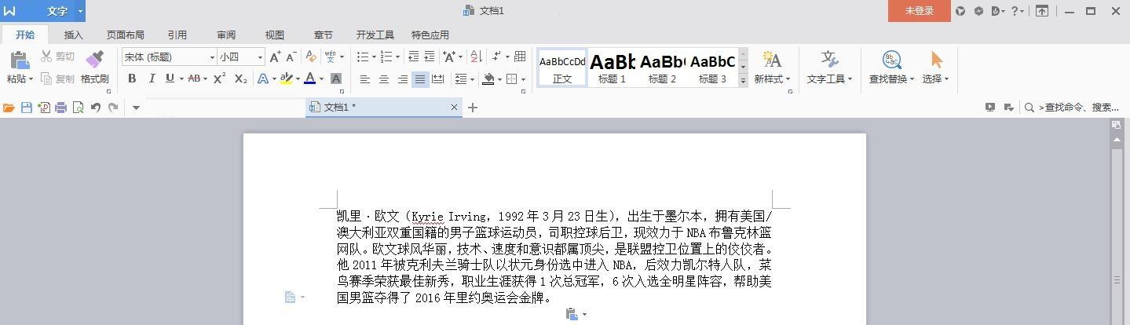
Task: Increase the paragraph indent
Action: pos(429,57)
